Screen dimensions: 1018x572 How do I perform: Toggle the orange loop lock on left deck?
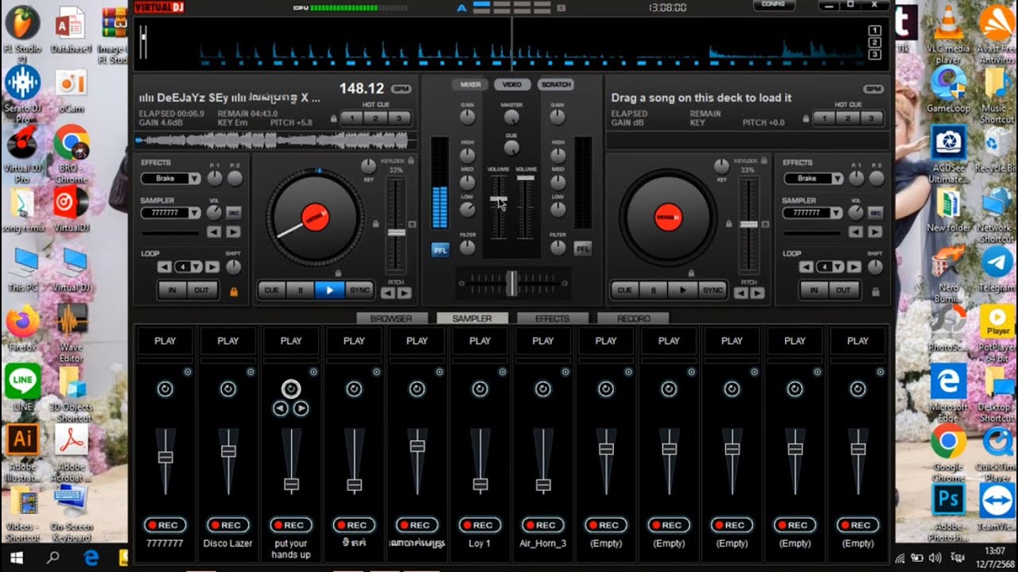coord(234,292)
